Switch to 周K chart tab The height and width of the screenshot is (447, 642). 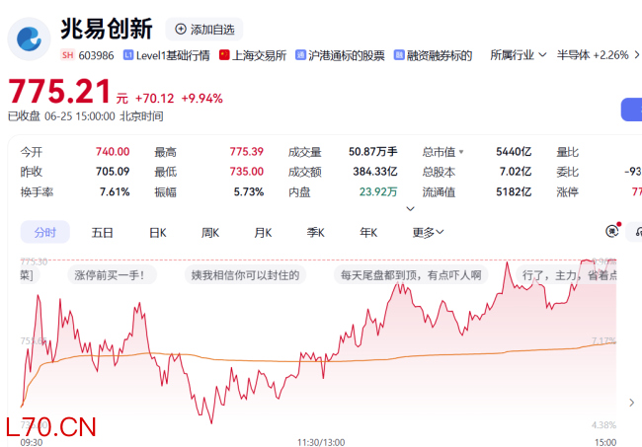pyautogui.click(x=210, y=233)
